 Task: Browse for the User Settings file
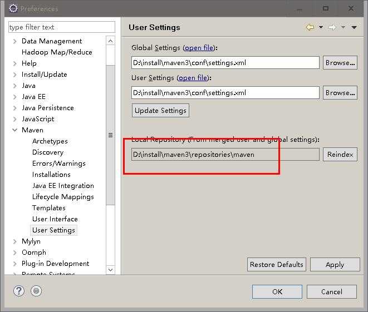coord(340,92)
